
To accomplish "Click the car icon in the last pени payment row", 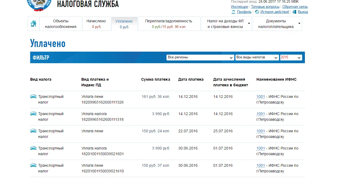I will click(33, 165).
